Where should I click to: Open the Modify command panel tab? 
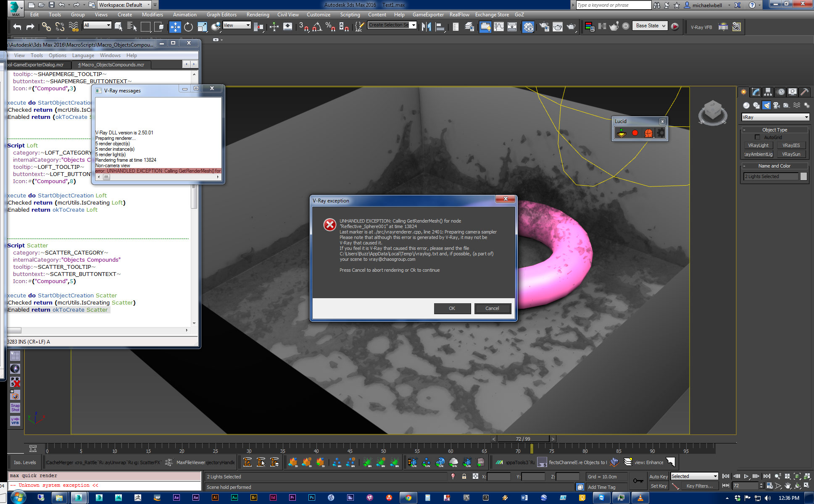point(756,92)
